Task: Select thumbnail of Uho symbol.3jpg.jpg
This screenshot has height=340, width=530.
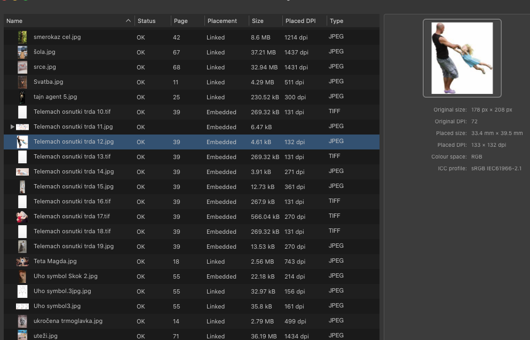Action: (x=22, y=291)
